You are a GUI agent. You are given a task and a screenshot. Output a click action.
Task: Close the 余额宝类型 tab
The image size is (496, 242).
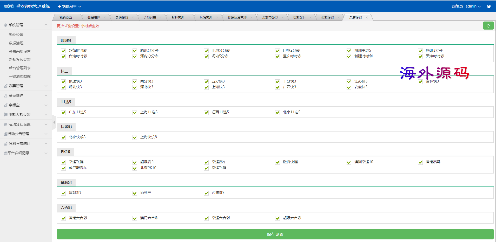282,18
